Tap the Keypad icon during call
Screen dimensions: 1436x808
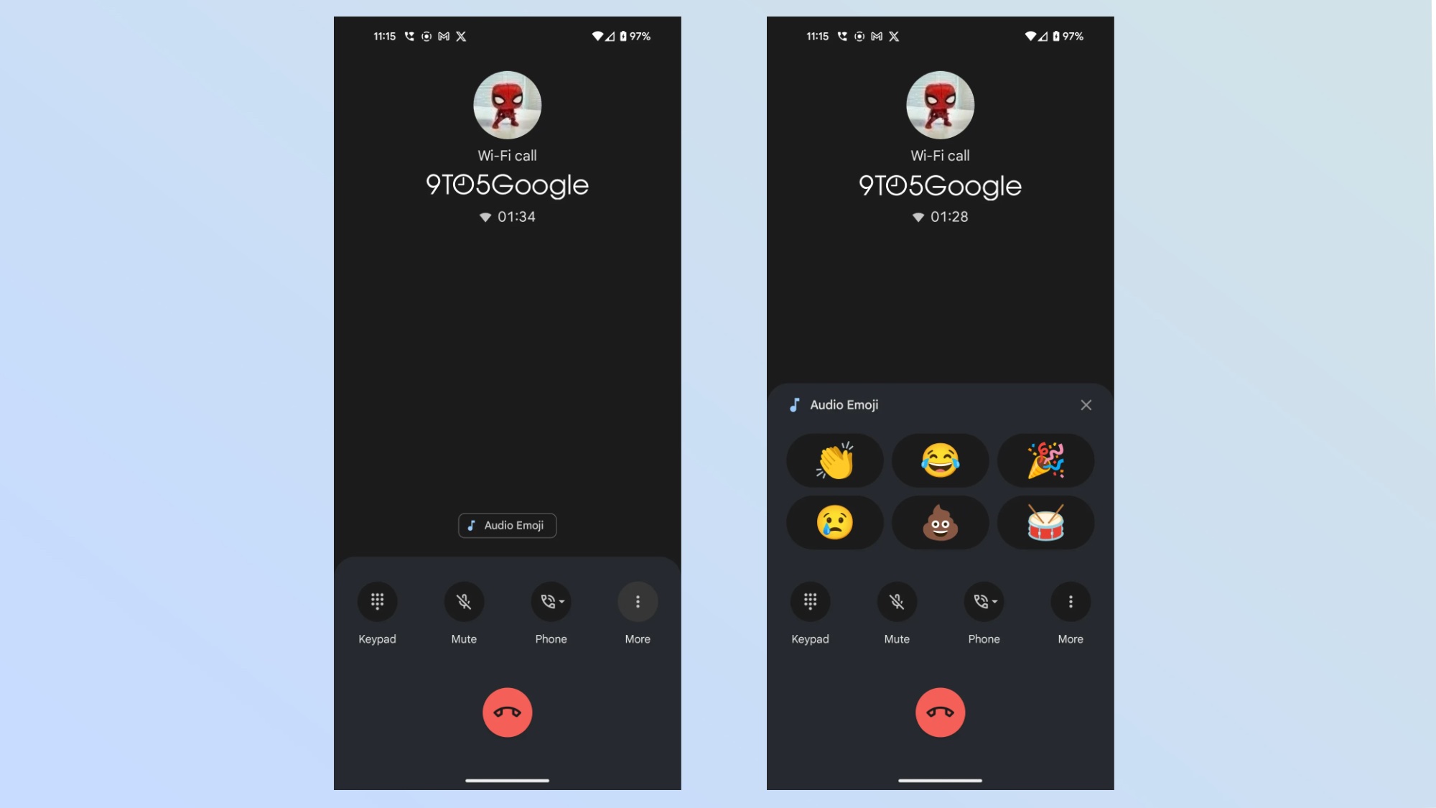click(x=378, y=601)
